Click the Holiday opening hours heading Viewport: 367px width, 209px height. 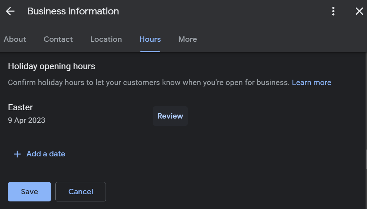coord(51,66)
